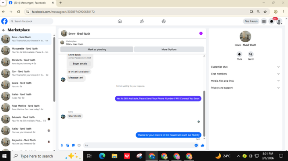
Task: Open the emoji picker in message box
Action: coord(196,145)
